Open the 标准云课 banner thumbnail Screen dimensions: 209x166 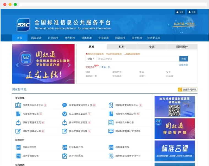pos(174,151)
